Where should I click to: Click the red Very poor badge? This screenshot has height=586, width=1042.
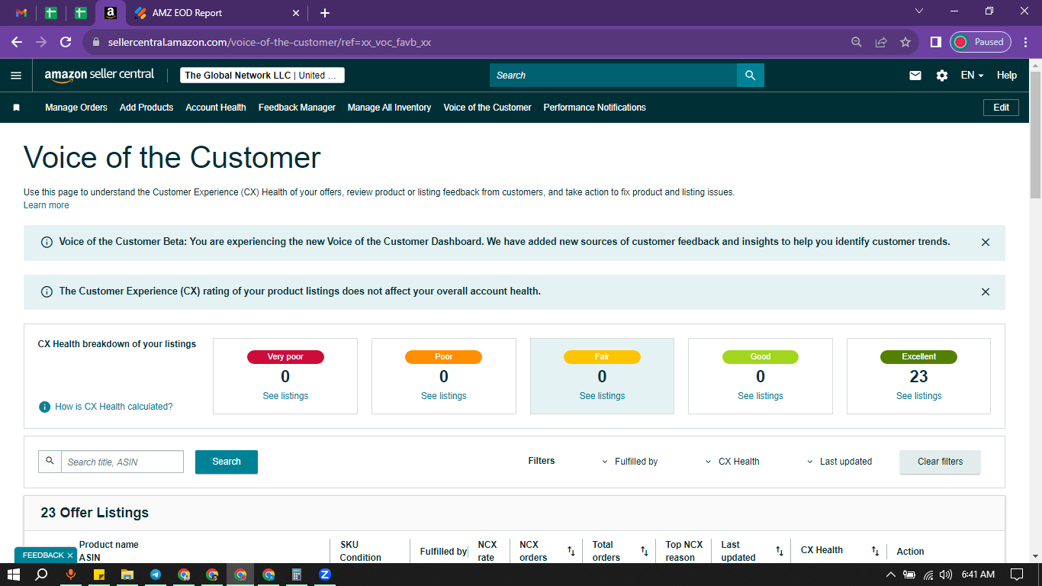click(x=285, y=357)
